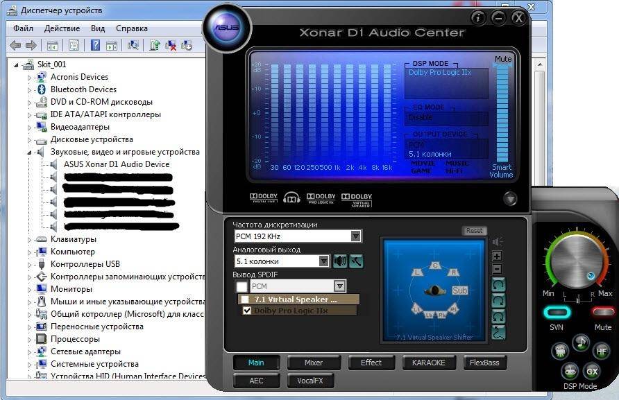The image size is (619, 400).
Task: Click Mute label atop the display panel
Action: 503,59
